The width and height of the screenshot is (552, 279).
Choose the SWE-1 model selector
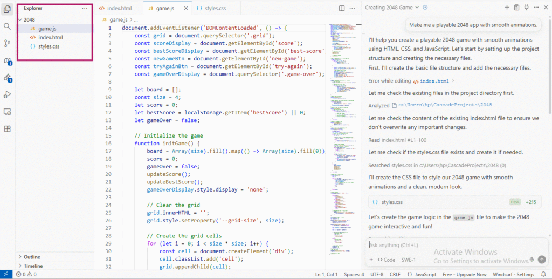[x=409, y=260]
